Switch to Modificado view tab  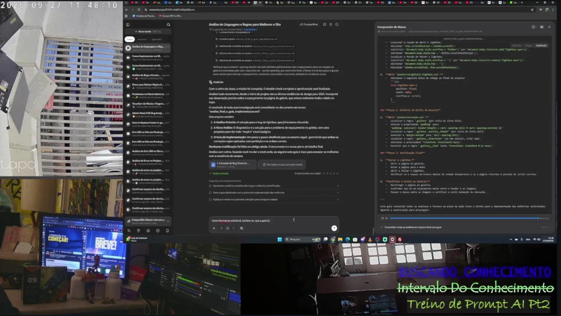[x=541, y=45]
